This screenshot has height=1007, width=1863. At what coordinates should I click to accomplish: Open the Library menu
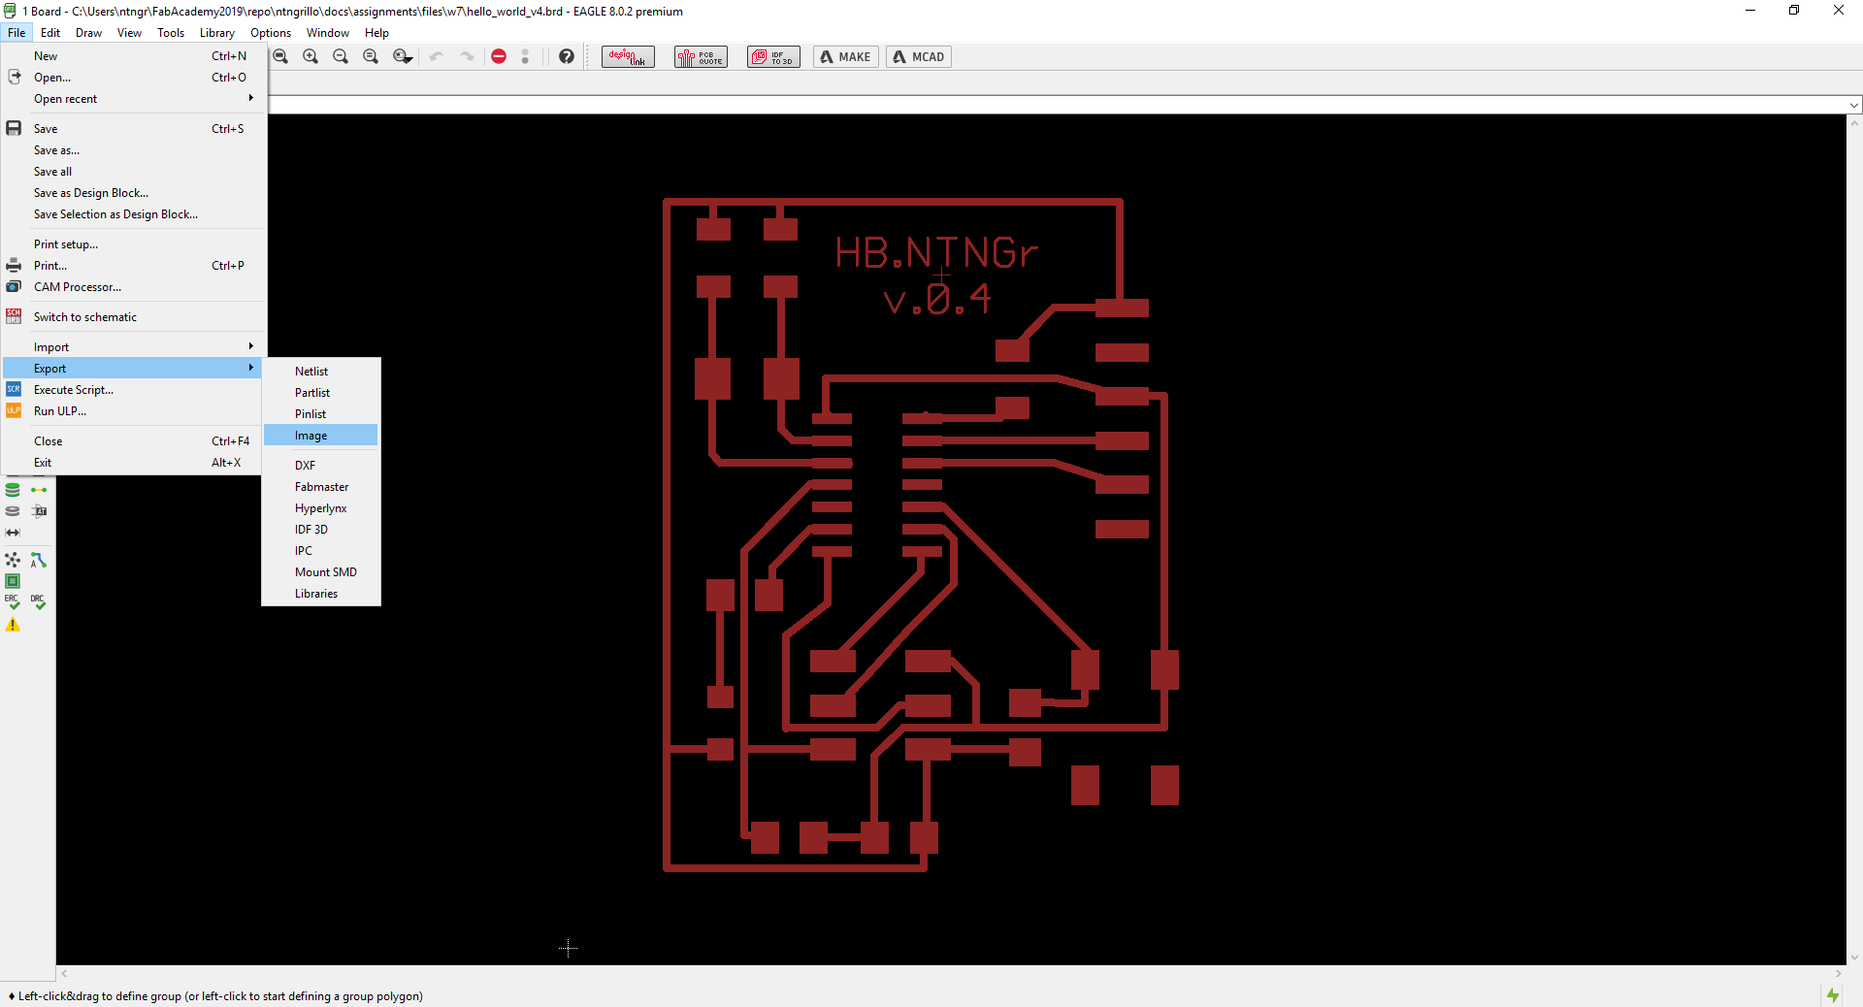click(217, 33)
